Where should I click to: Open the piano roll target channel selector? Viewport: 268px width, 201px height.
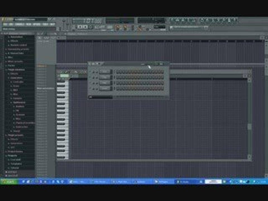(x=64, y=76)
